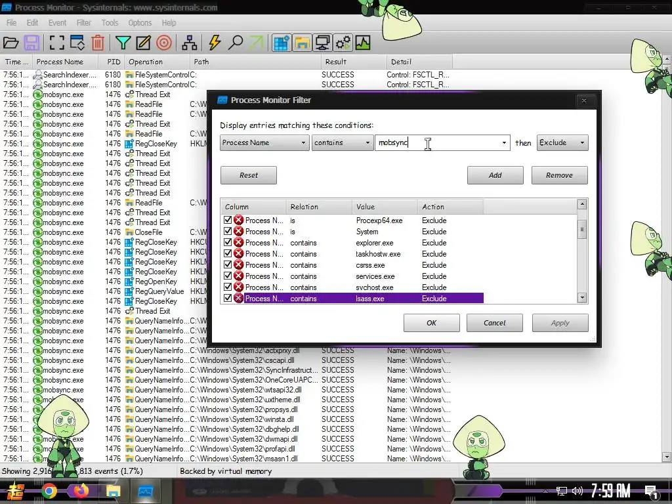Click the filter list scrollbar thumb
The image size is (672, 504).
582,229
